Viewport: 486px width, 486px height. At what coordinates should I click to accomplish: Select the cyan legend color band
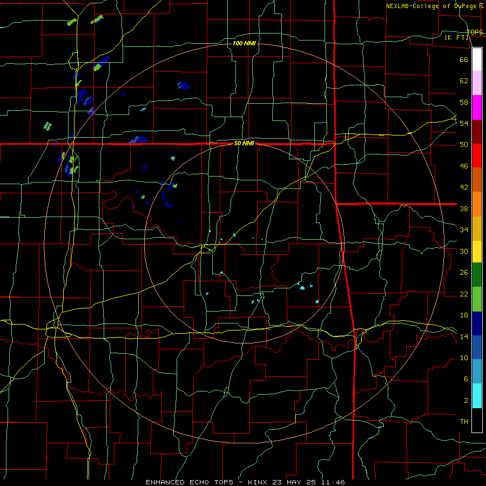[x=477, y=396]
